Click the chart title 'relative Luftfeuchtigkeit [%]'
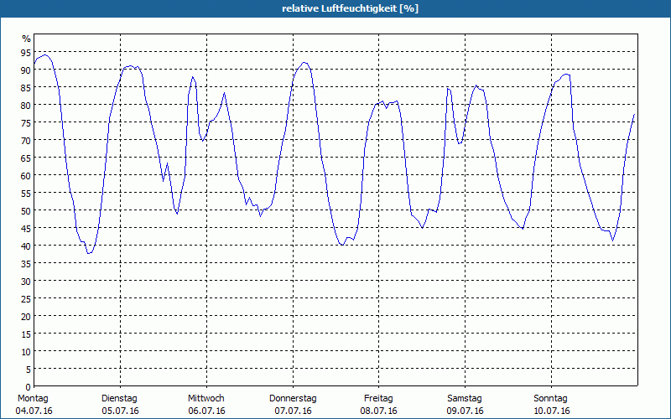Image resolution: width=671 pixels, height=419 pixels. click(x=351, y=8)
